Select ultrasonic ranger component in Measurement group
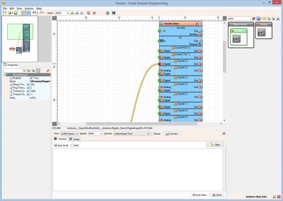 [236, 39]
